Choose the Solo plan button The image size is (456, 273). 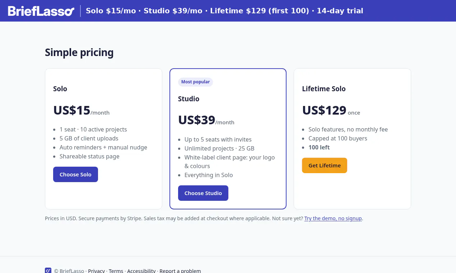[x=75, y=175]
